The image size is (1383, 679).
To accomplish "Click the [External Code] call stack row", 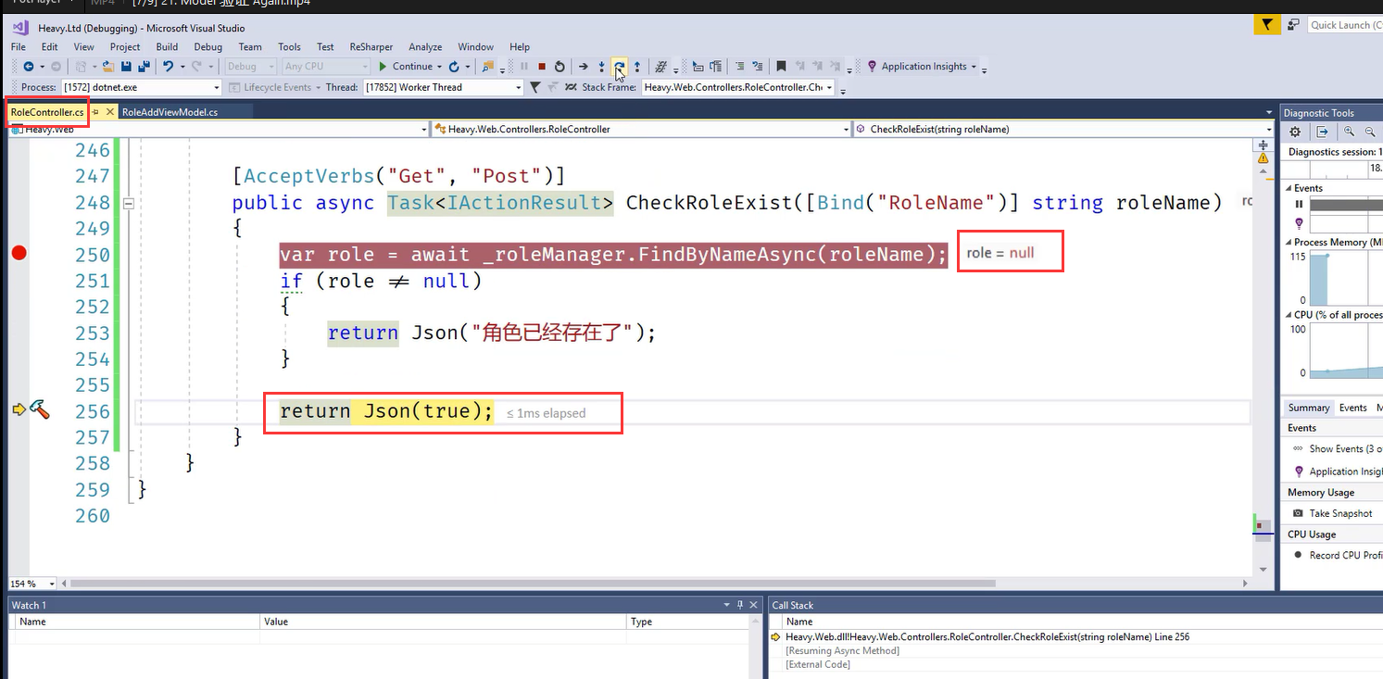I will point(818,664).
